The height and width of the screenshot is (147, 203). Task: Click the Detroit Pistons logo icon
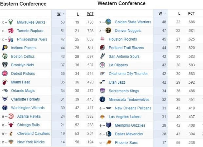point(5,73)
